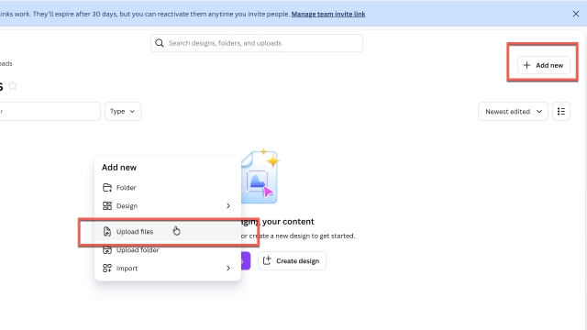Image resolution: width=587 pixels, height=330 pixels.
Task: Focus the search designs, folders, and uploads field
Action: pyautogui.click(x=257, y=43)
